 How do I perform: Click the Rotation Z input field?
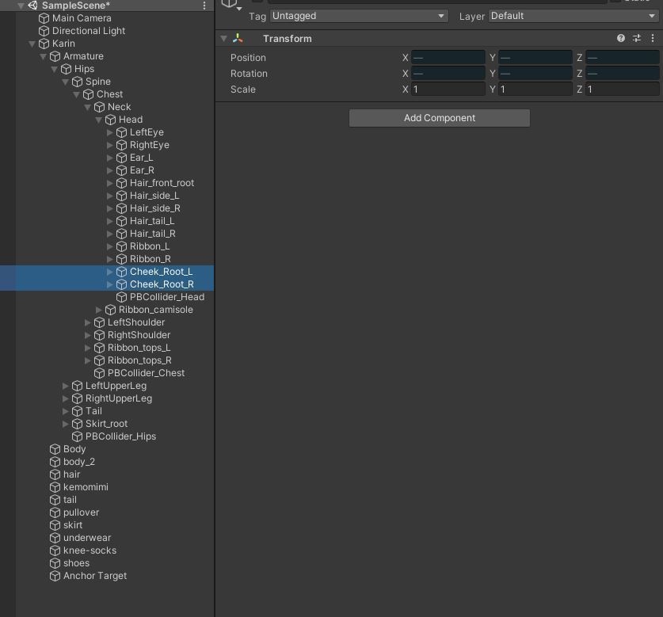coord(622,74)
